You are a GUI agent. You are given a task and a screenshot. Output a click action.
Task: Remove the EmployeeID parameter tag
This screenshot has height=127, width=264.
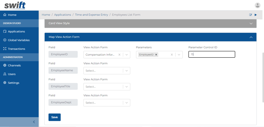(156, 55)
